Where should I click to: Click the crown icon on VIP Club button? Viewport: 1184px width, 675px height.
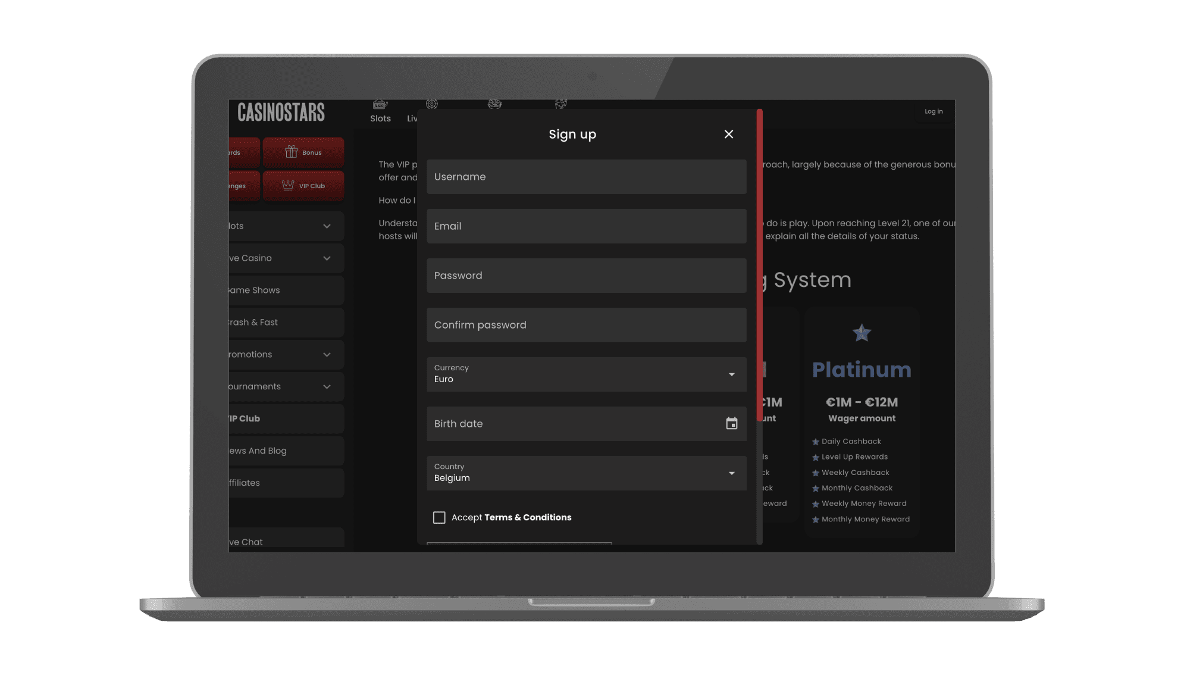pos(288,185)
